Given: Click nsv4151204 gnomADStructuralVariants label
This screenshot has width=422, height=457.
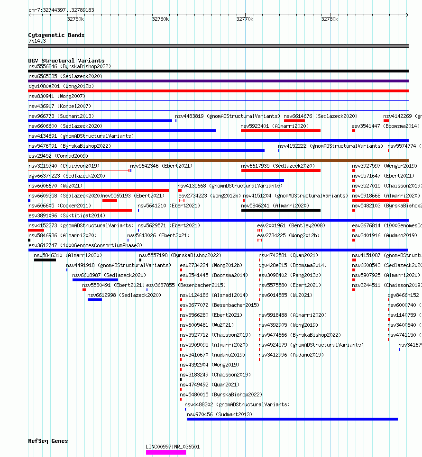Looking at the screenshot, I should point(295,196).
